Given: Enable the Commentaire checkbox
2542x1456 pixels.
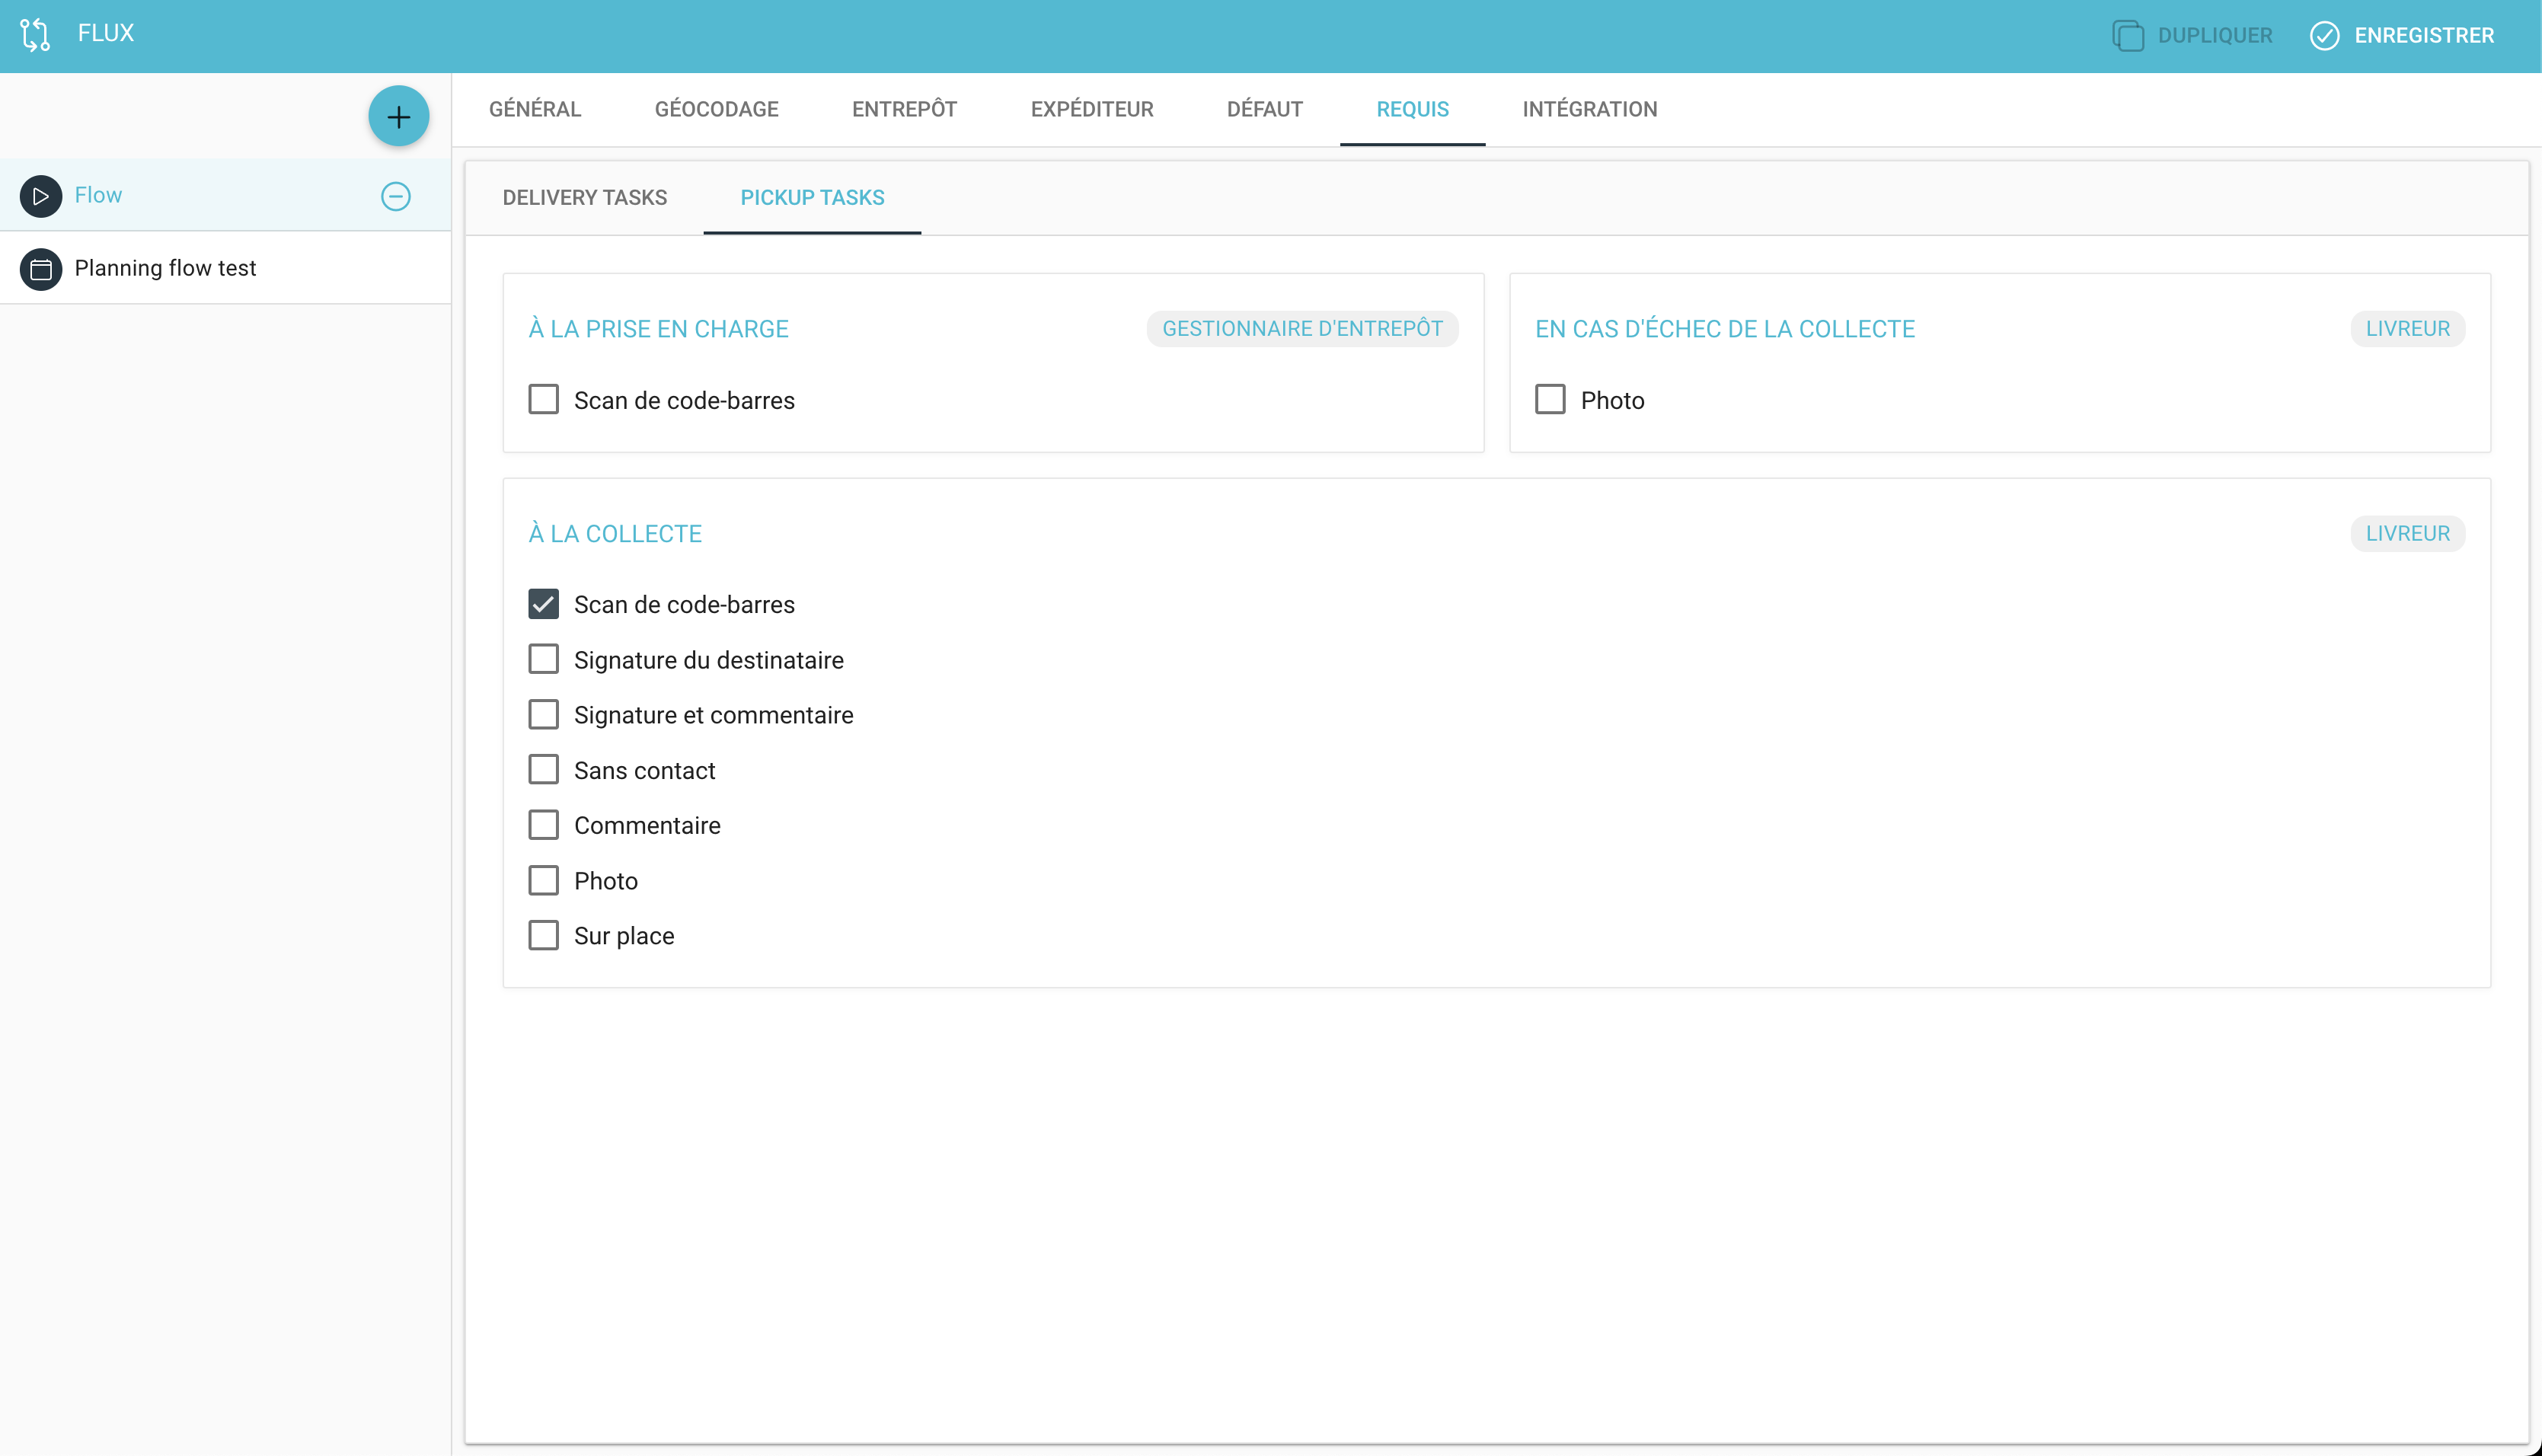Looking at the screenshot, I should pos(543,825).
